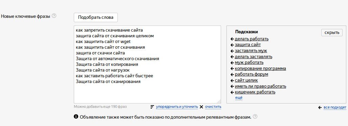Click the X icon beside очистить

click(201, 107)
